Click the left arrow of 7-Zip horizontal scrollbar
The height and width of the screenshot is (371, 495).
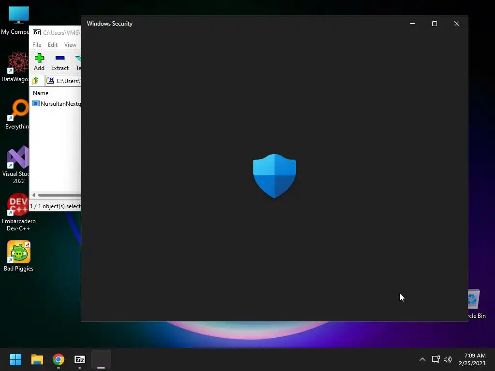pos(34,195)
